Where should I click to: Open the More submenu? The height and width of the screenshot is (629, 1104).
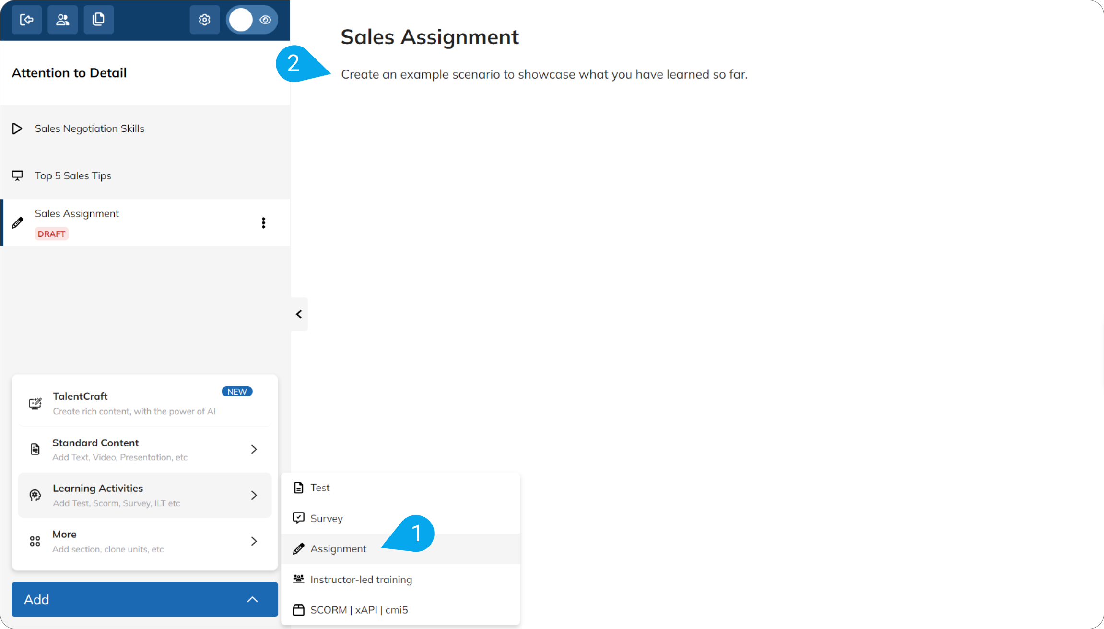(x=145, y=541)
